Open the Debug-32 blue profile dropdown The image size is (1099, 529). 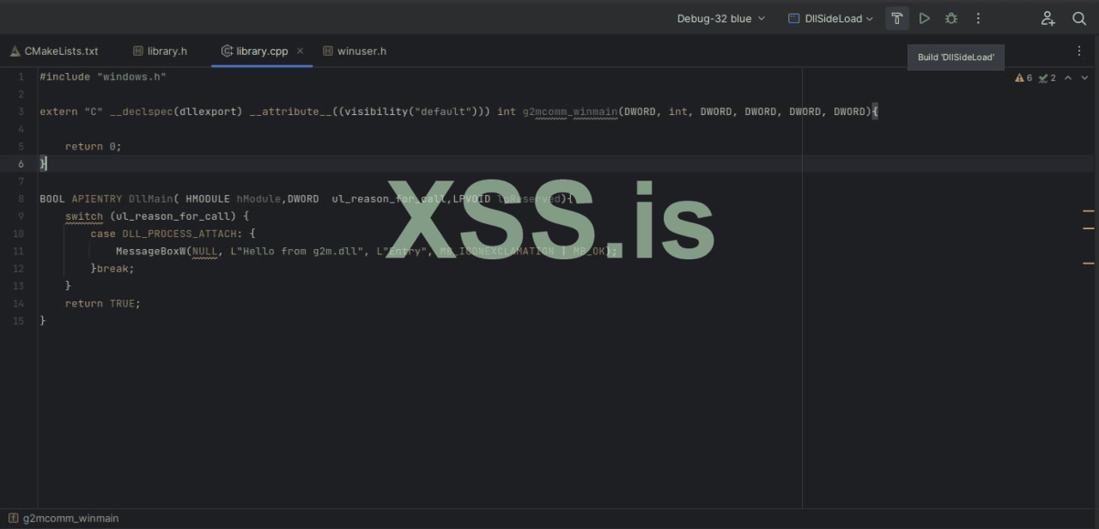721,18
